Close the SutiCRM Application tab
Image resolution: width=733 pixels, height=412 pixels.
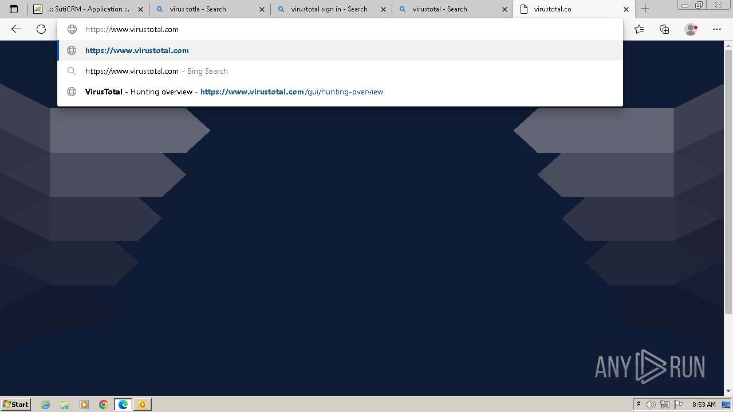point(140,9)
